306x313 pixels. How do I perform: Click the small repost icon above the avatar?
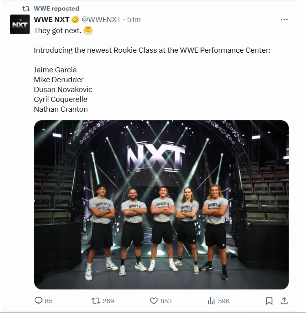[26, 8]
